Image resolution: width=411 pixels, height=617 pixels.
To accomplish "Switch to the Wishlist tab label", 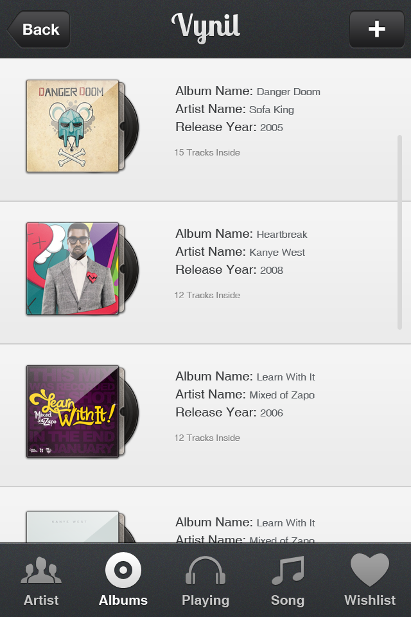I will point(370,600).
